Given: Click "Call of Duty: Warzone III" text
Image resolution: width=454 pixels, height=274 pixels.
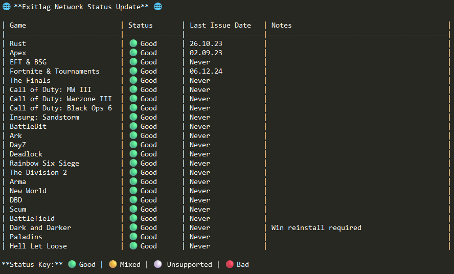Looking at the screenshot, I should (60, 99).
